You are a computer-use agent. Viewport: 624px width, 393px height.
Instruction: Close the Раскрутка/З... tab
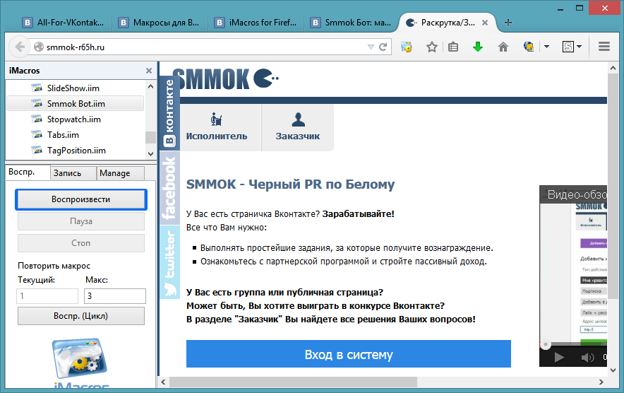click(485, 23)
